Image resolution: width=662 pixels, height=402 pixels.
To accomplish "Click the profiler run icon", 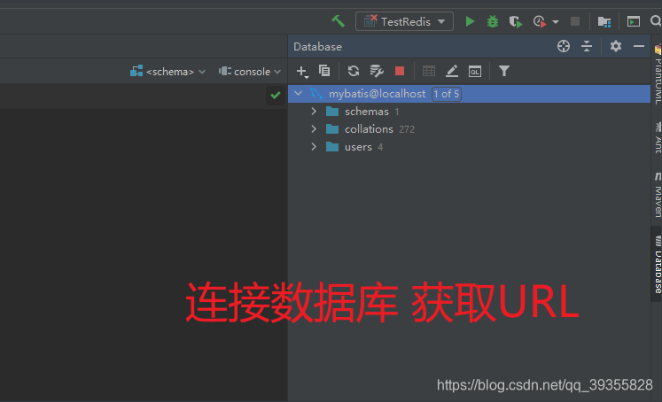I will (x=540, y=21).
